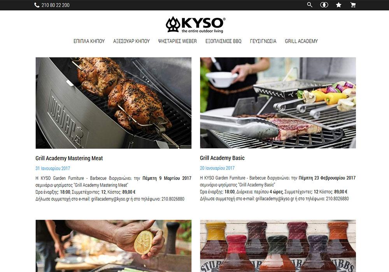This screenshot has width=389, height=272.
Task: Click the 31 Ιανουαρίου 2017 date link
Action: pos(53,169)
